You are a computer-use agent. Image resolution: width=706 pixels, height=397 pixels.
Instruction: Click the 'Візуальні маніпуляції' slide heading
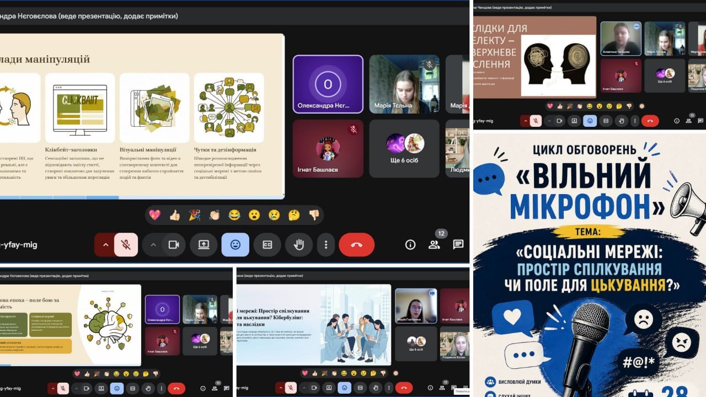click(x=148, y=149)
